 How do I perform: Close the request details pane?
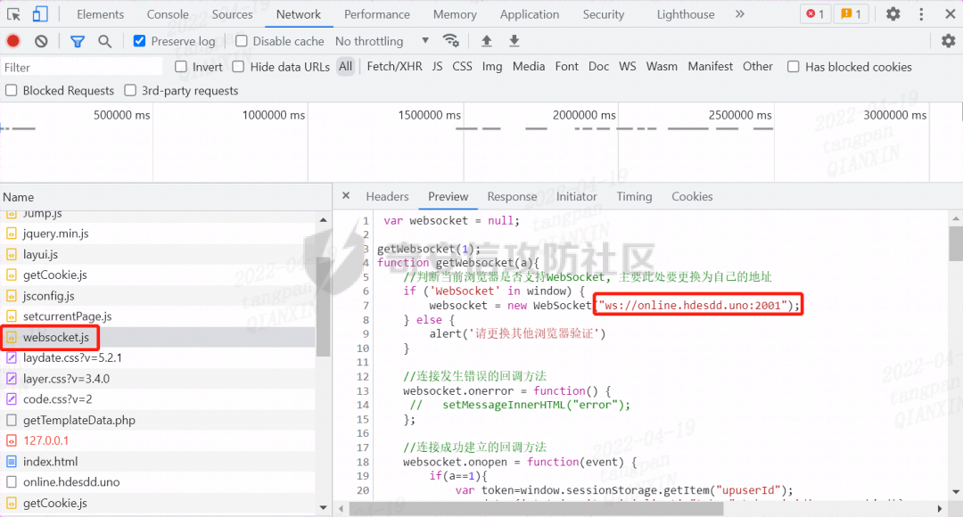[346, 196]
